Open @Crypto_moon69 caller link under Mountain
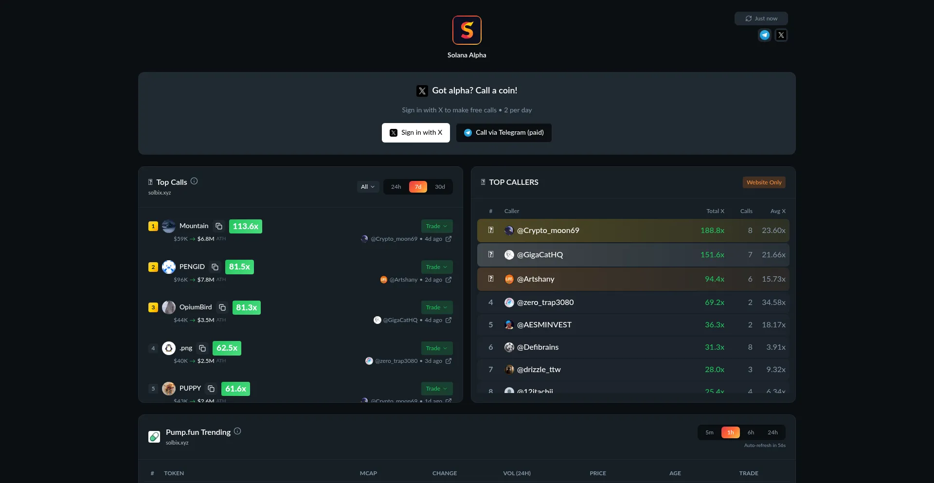 pos(394,239)
